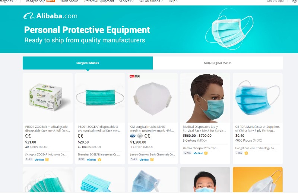Open mannequin head wearing blue mask image

[205, 98]
